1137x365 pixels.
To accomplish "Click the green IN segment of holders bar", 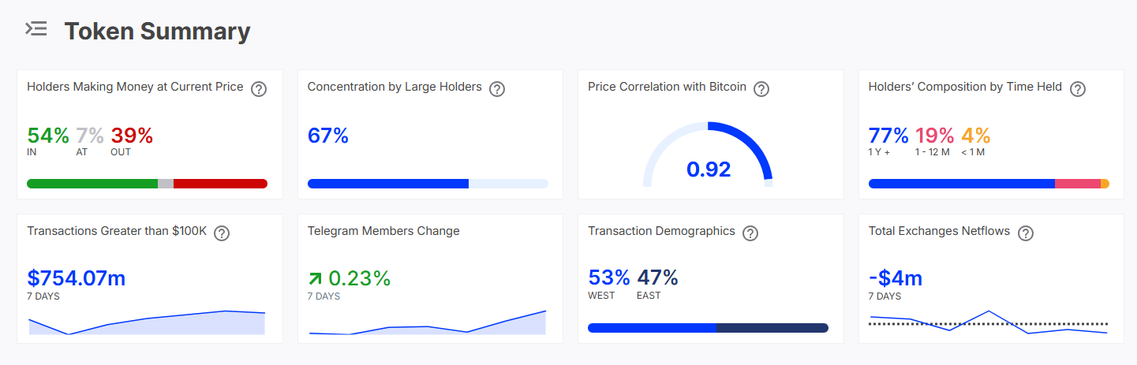I will coord(92,184).
